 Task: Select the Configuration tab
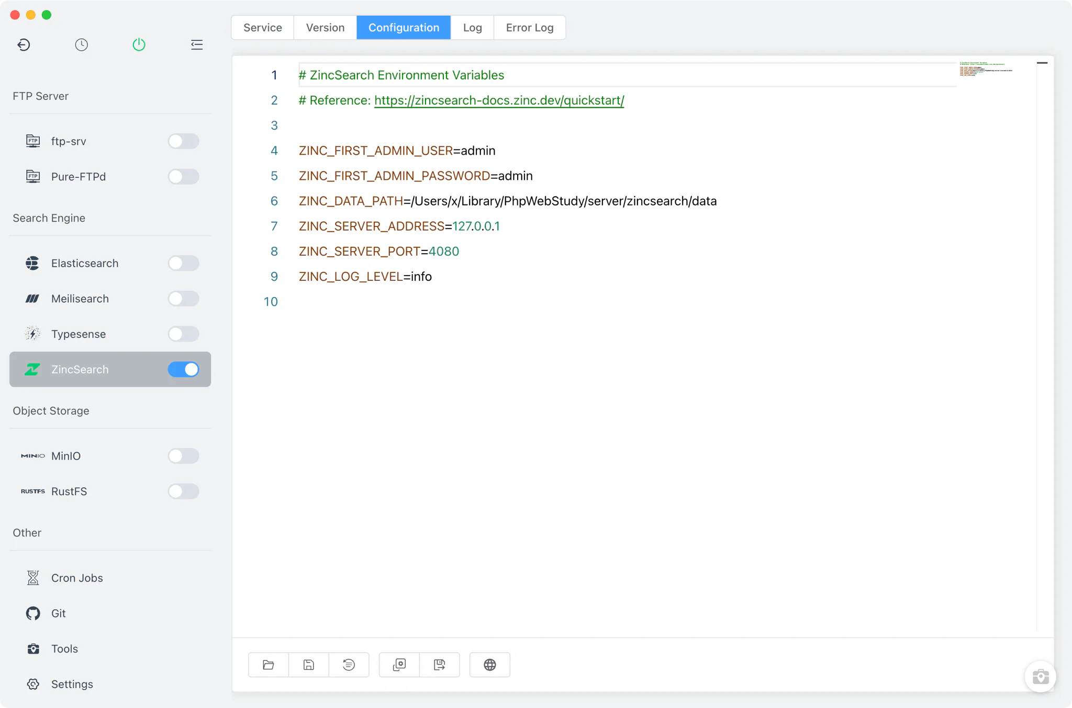click(404, 28)
